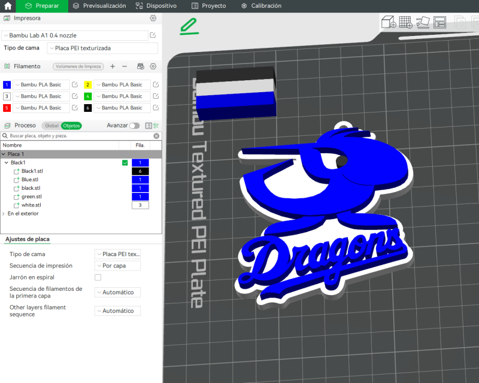Collapse the Black1 object tree
The width and height of the screenshot is (479, 383).
point(7,163)
